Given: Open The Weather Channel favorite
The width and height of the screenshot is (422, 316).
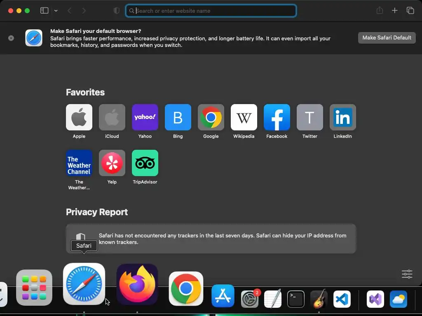Looking at the screenshot, I should pos(79,163).
